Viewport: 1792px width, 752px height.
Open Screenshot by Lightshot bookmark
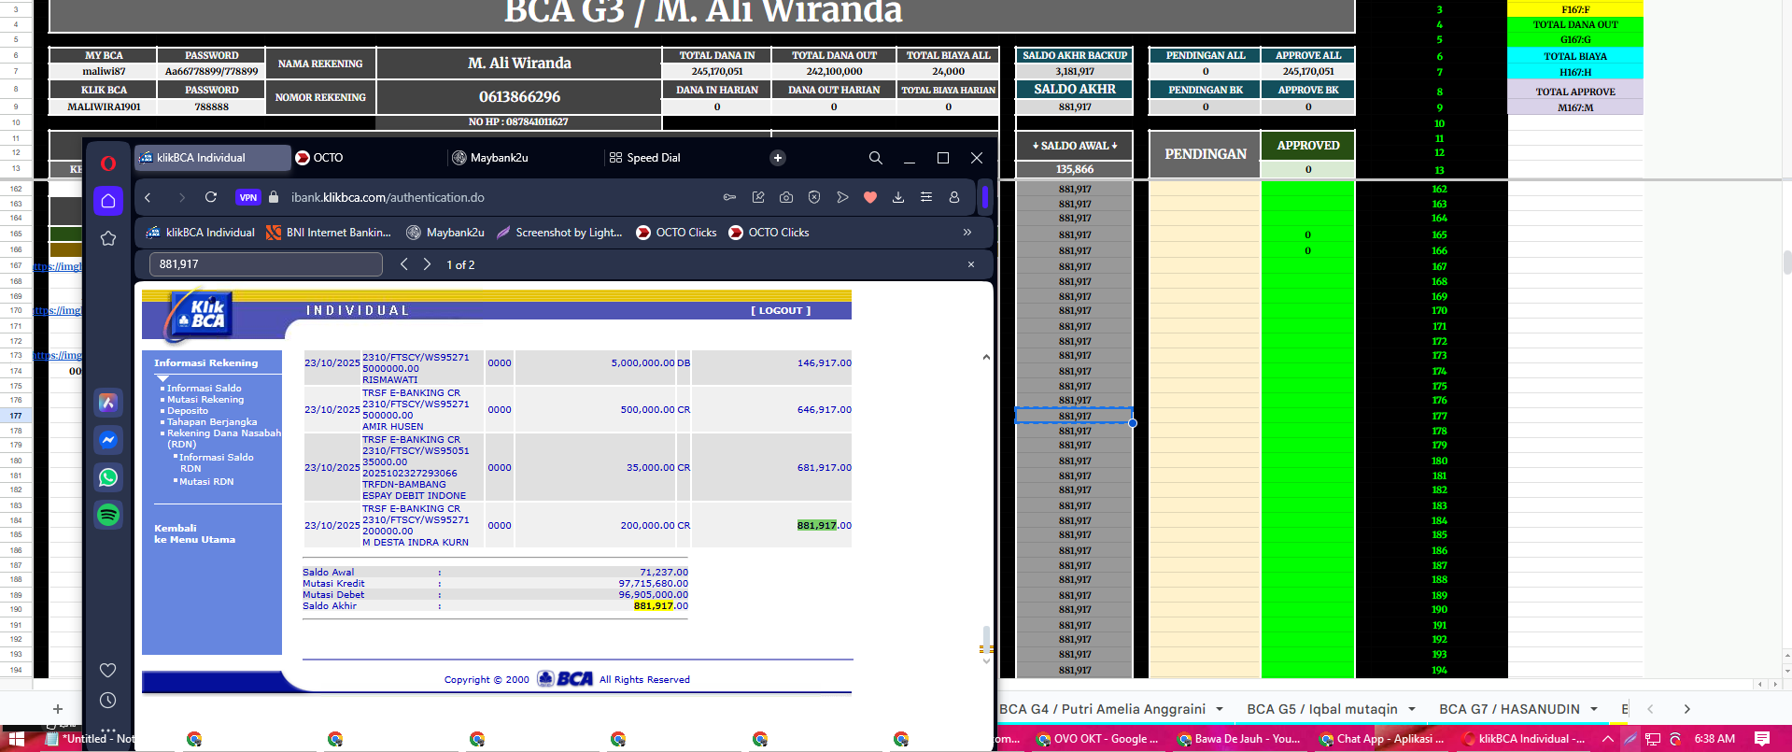coord(559,233)
